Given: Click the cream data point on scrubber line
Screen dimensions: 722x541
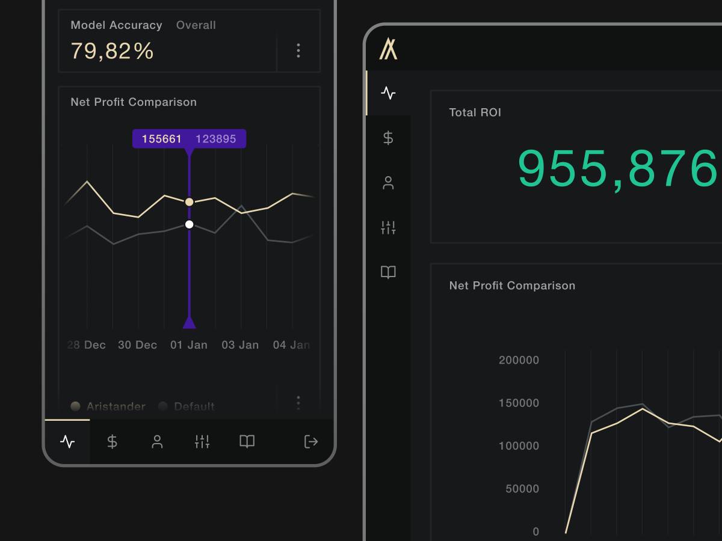Looking at the screenshot, I should (x=189, y=202).
